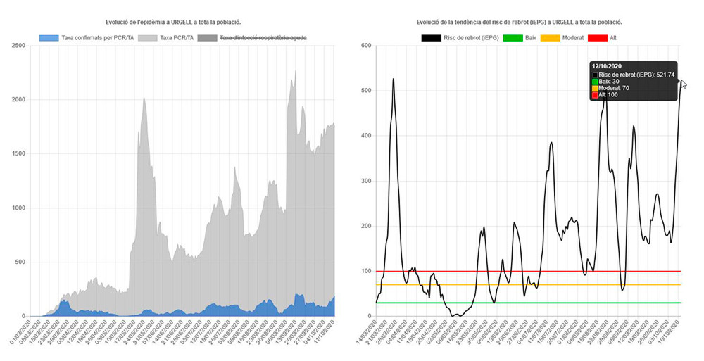704x361 pixels.
Task: Click the 'Risc de rebrot (iEPG): 521.74' tooltip entry
Action: 638,74
